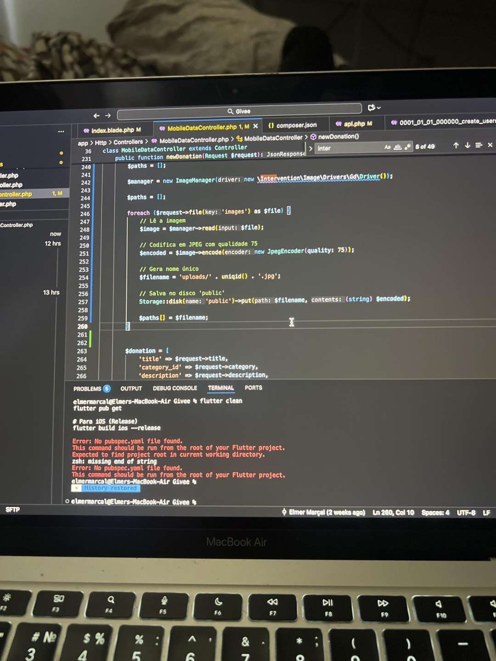
Task: Toggle Match Whole Word in find
Action: 397,147
